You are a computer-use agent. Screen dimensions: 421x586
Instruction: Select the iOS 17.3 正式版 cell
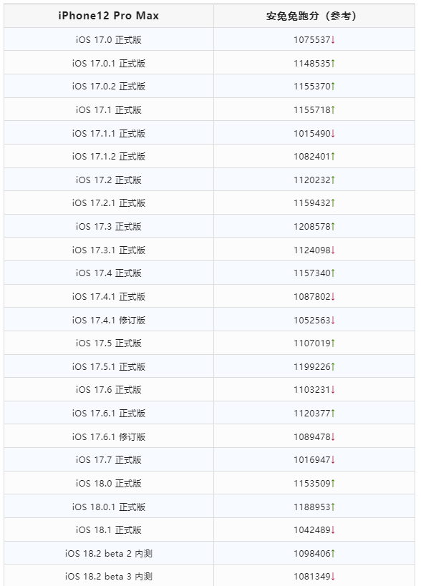coord(109,227)
